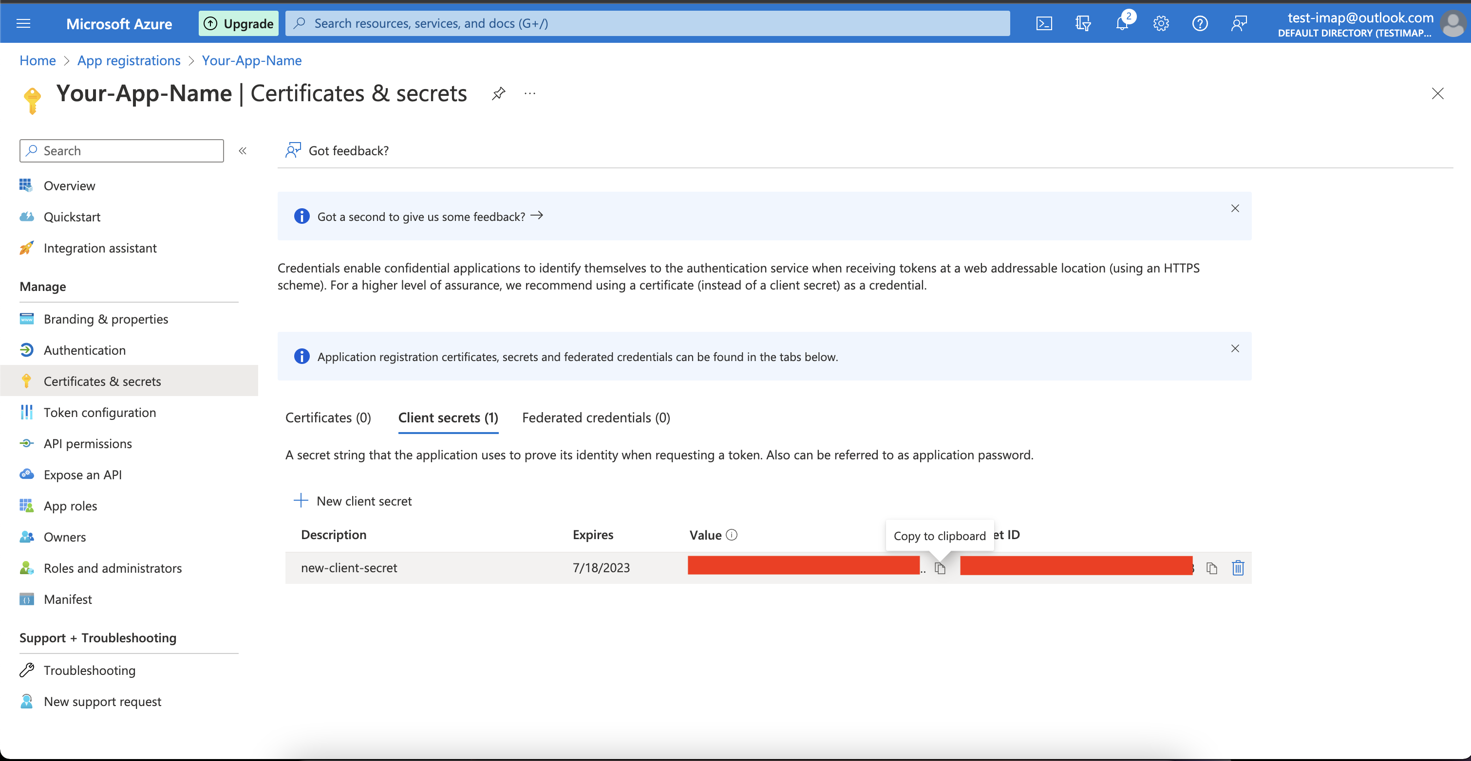Image resolution: width=1471 pixels, height=761 pixels.
Task: Click the Overview sidebar icon
Action: 26,183
